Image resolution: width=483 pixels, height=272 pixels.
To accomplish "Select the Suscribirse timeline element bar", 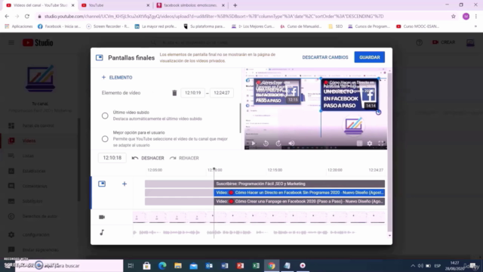I will (299, 184).
